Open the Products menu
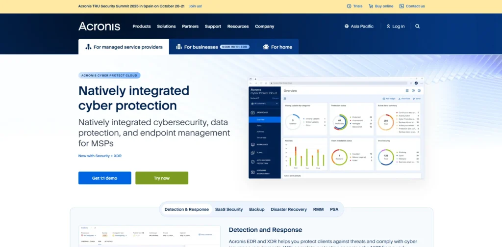 pos(142,27)
